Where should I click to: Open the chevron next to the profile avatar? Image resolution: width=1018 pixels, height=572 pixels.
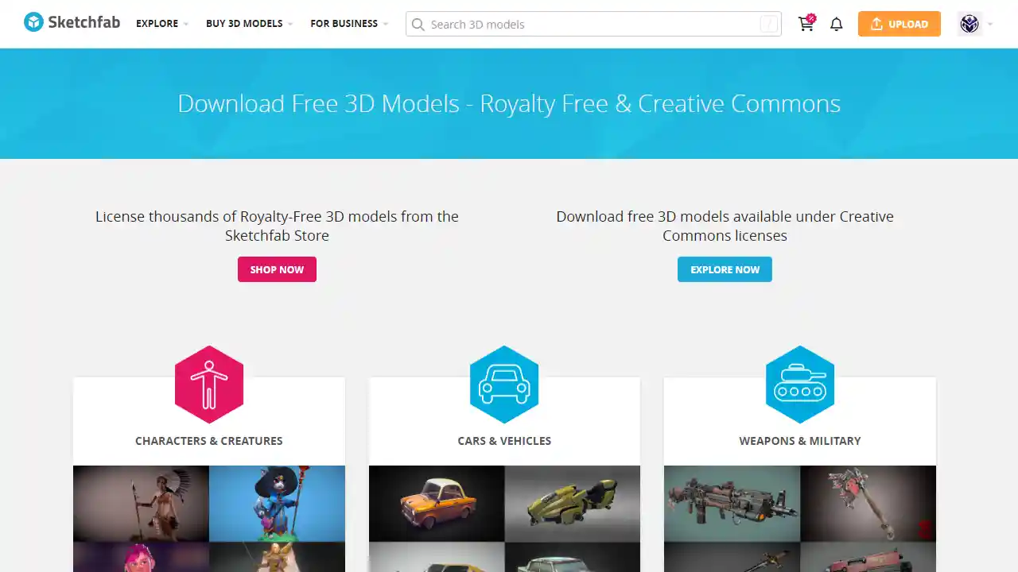[x=989, y=24]
